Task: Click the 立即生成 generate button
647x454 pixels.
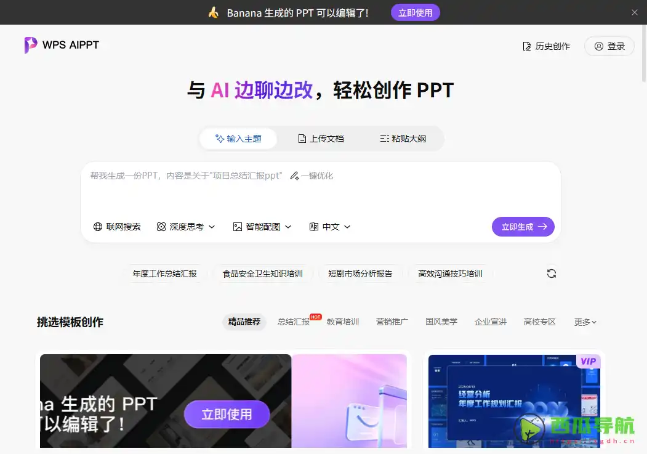Action: tap(523, 226)
